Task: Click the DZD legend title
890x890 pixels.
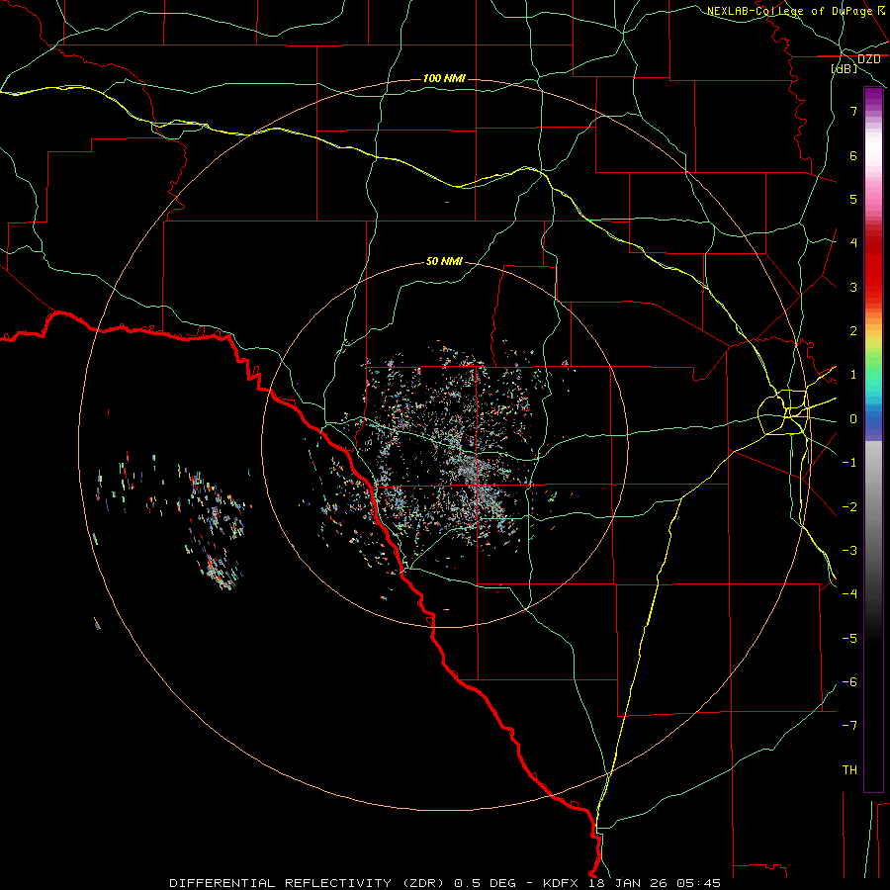Action: click(x=868, y=59)
